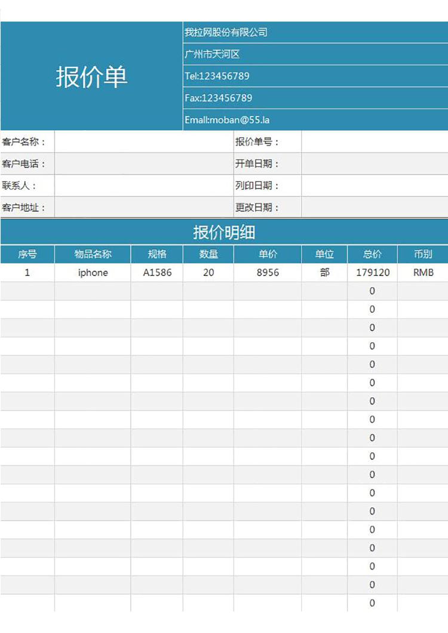Click the empty field beside 客户名称

[x=143, y=142]
